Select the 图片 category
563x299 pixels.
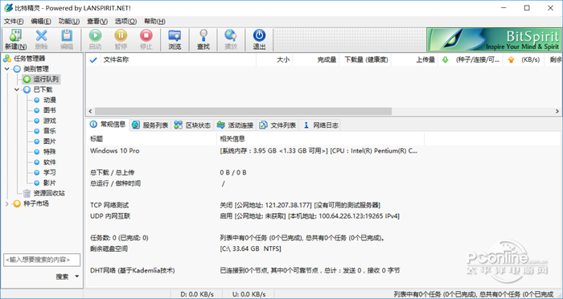coord(50,141)
